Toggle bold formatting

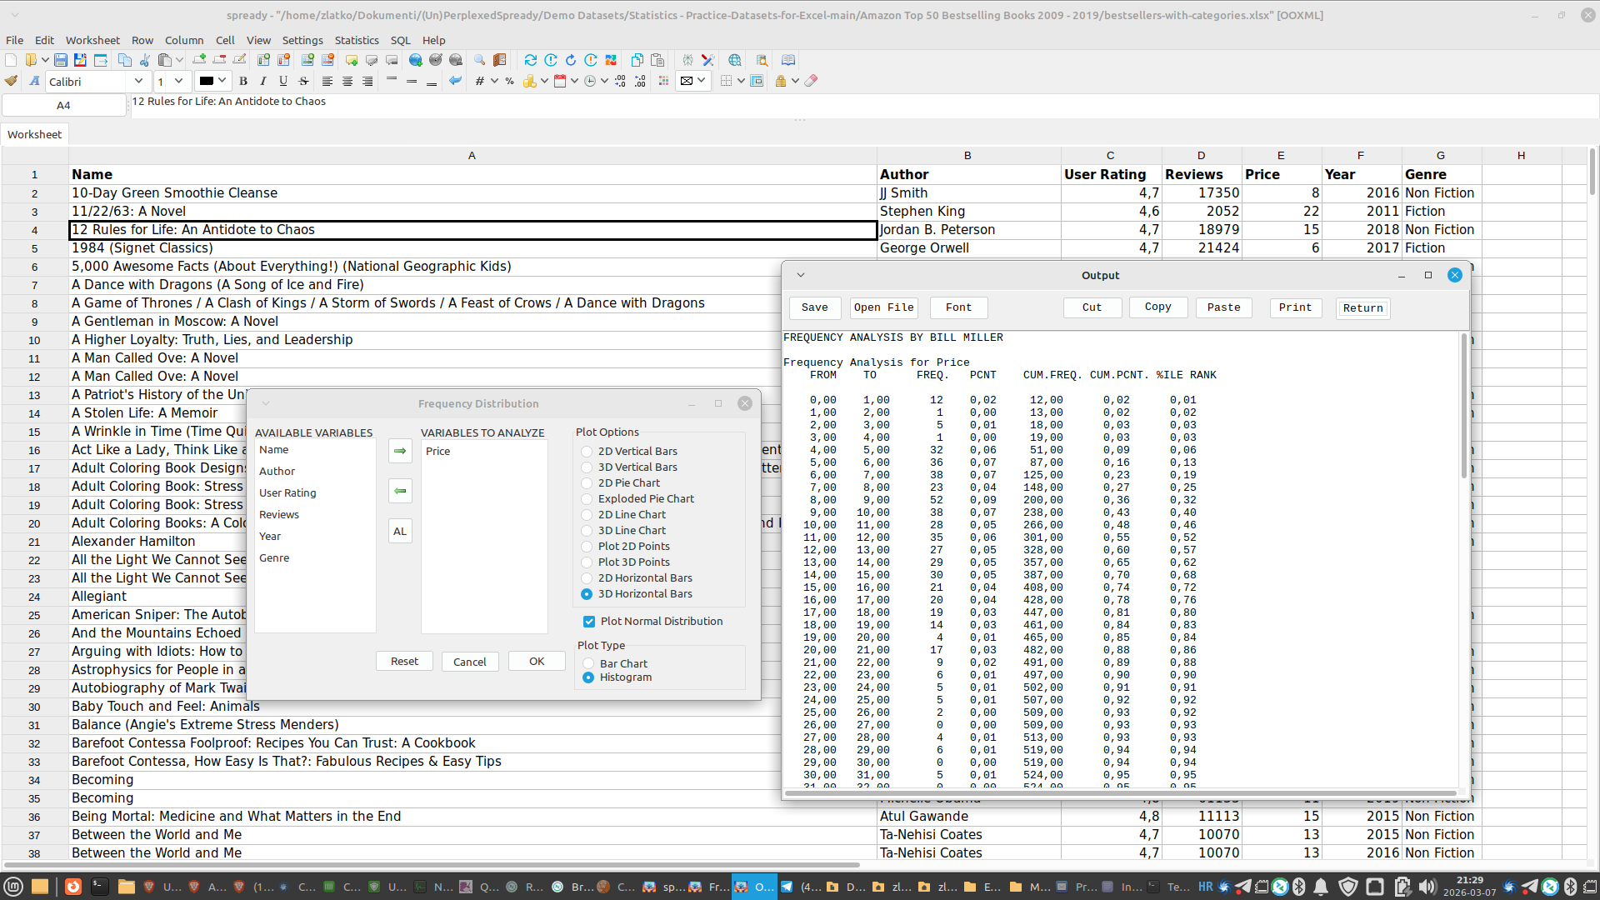(243, 81)
